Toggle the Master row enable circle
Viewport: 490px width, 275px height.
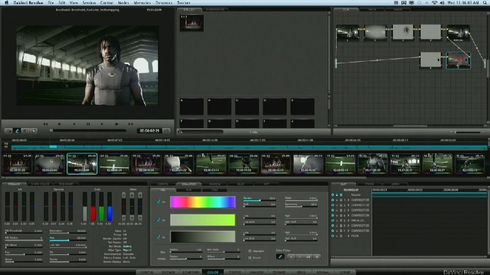click(x=333, y=195)
